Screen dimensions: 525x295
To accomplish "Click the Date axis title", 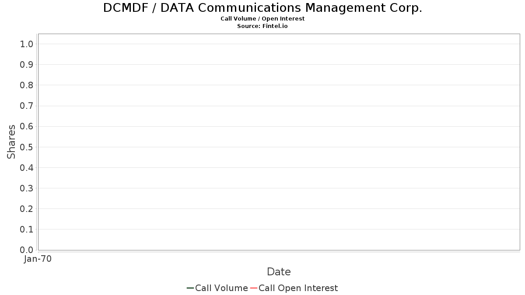I will tap(279, 272).
